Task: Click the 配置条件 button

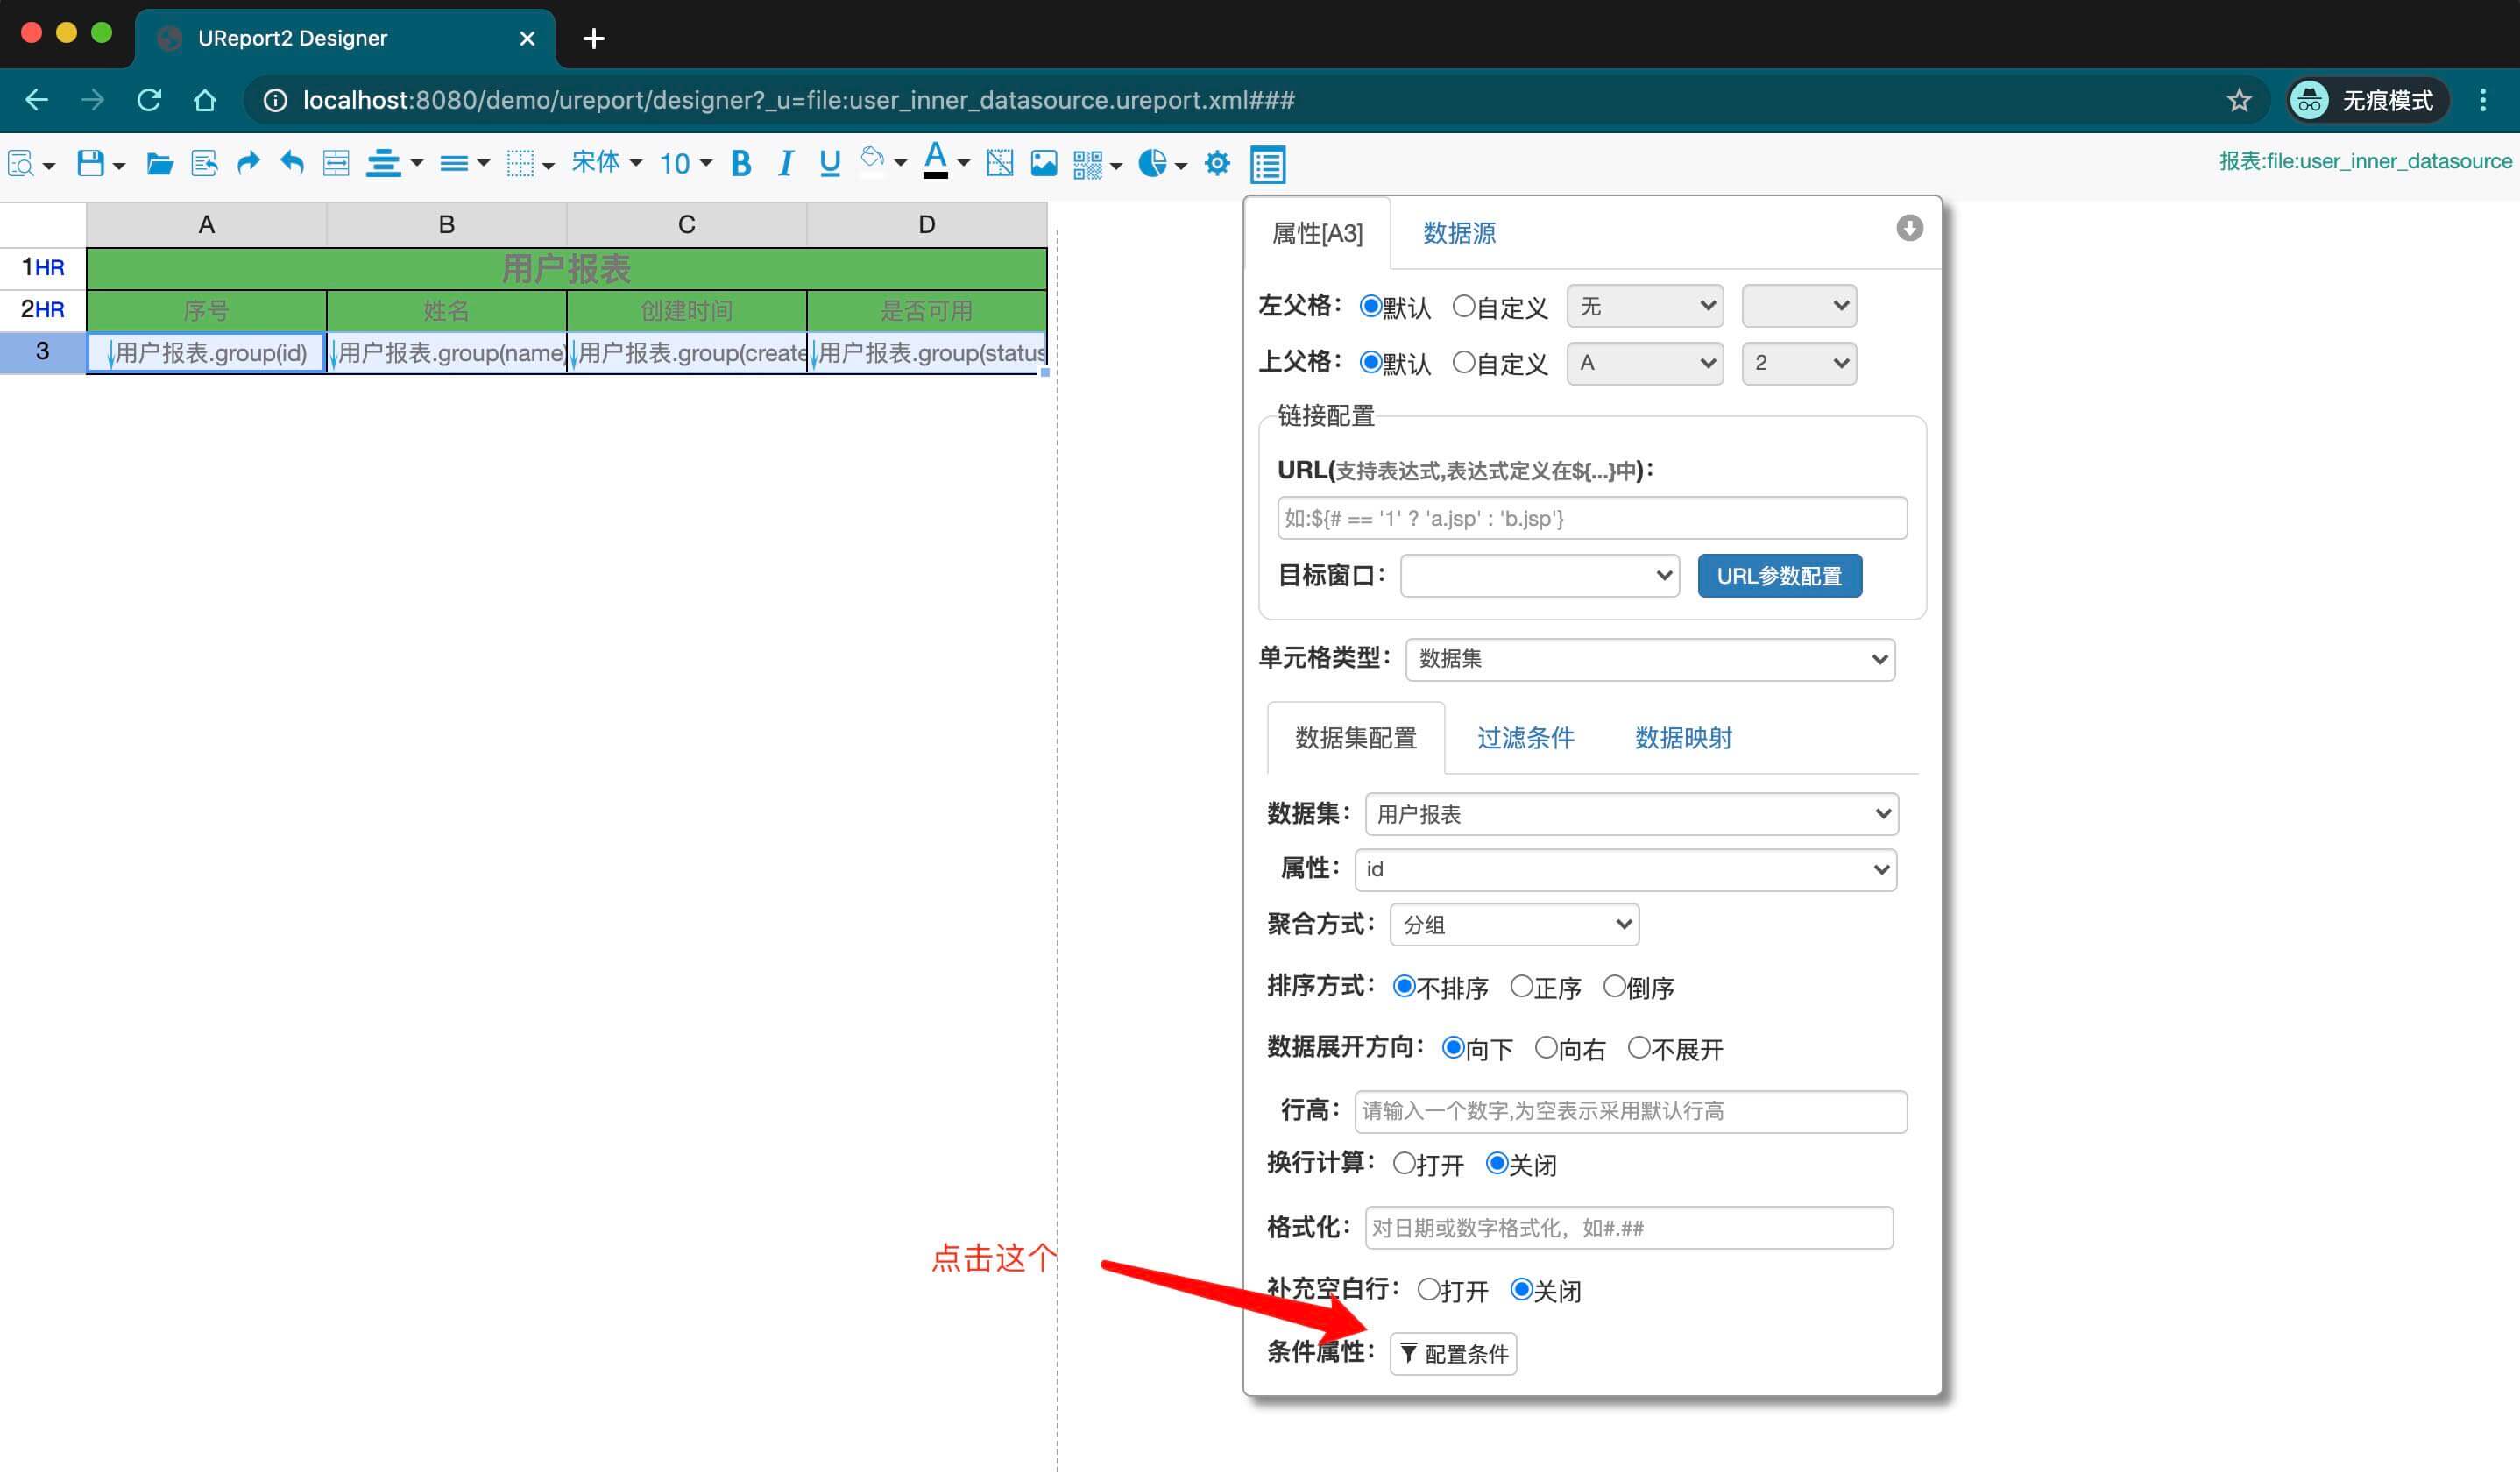Action: coord(1453,1354)
